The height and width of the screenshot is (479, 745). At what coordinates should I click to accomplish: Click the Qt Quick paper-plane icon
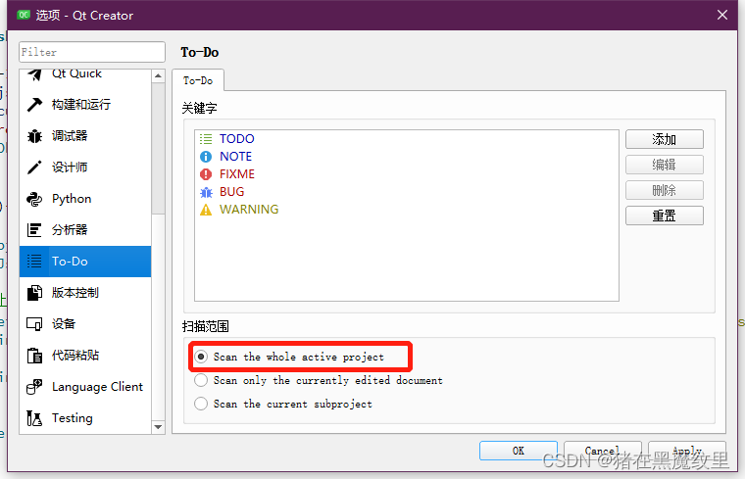point(34,74)
